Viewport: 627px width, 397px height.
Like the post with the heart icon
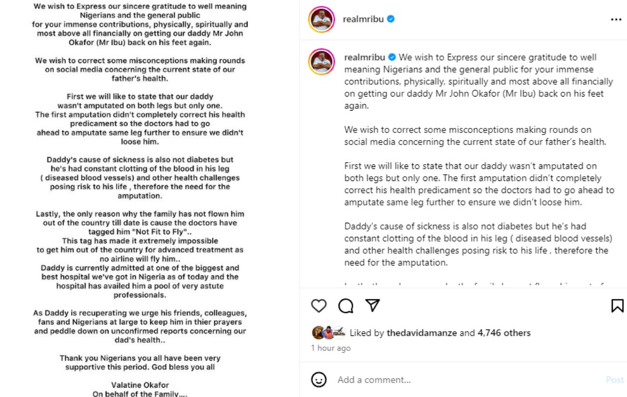click(319, 306)
